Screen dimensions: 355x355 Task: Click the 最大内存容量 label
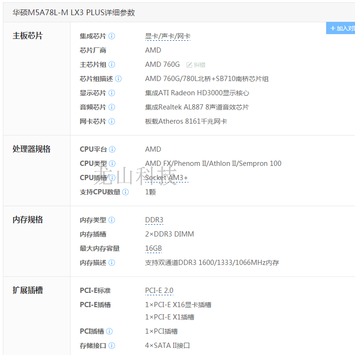99,248
